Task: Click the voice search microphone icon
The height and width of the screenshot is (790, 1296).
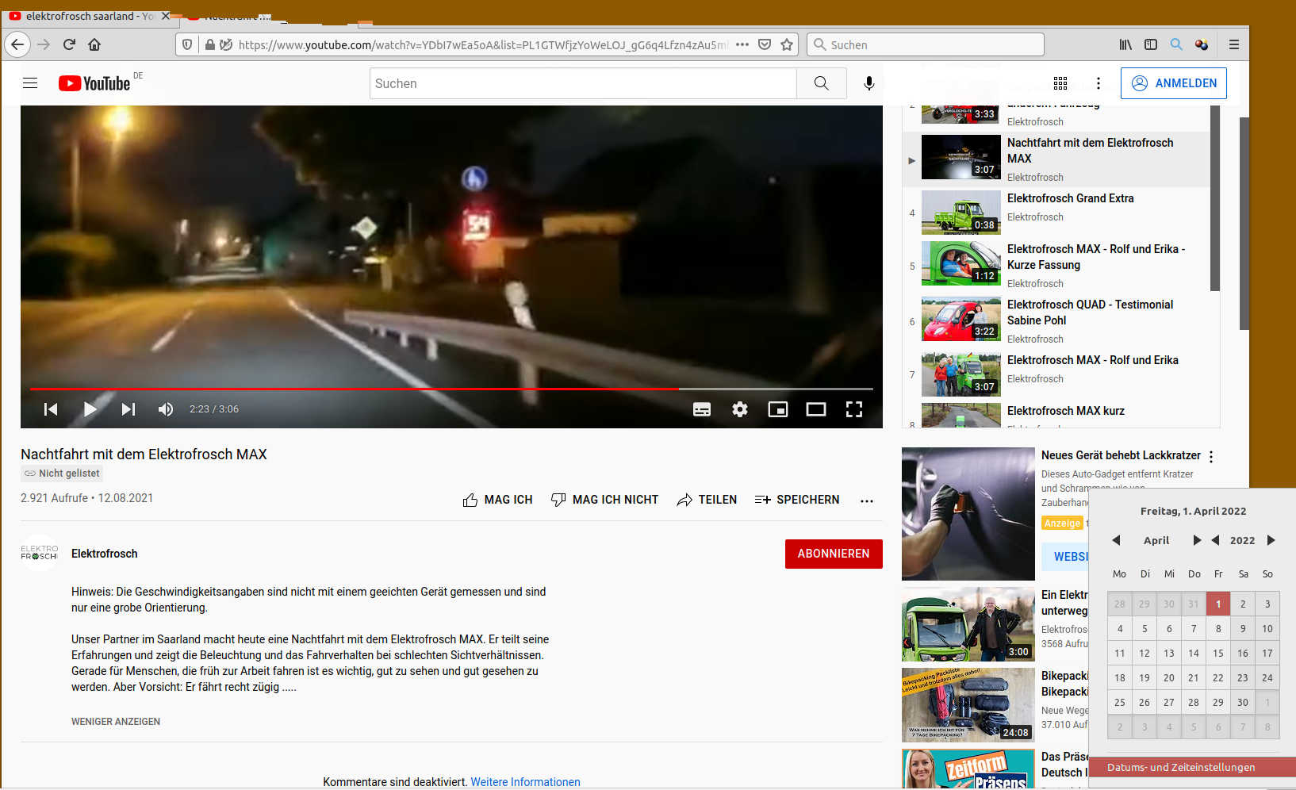Action: [x=869, y=83]
